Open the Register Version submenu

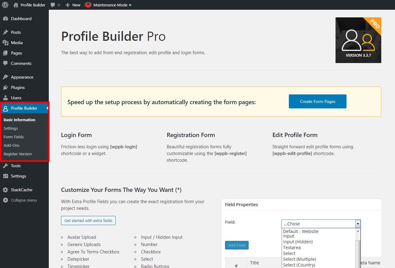coord(18,154)
